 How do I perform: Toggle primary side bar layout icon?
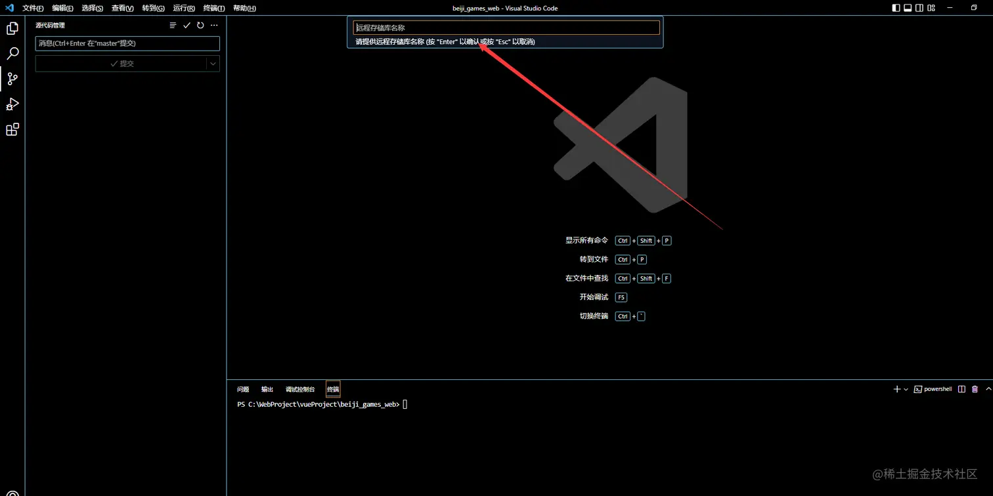tap(896, 8)
